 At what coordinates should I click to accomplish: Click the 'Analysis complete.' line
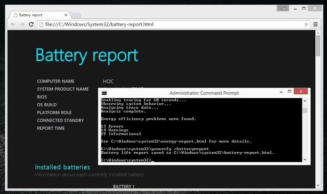(x=123, y=111)
